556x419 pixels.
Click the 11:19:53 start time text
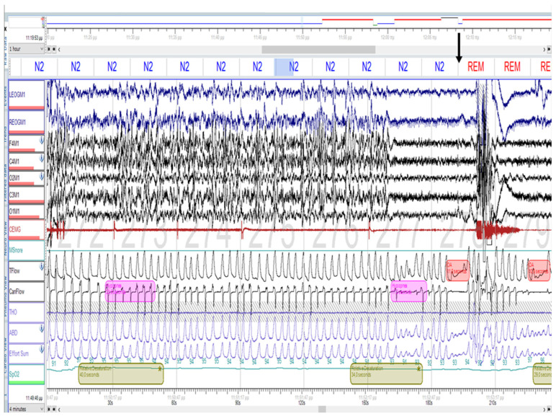point(34,38)
